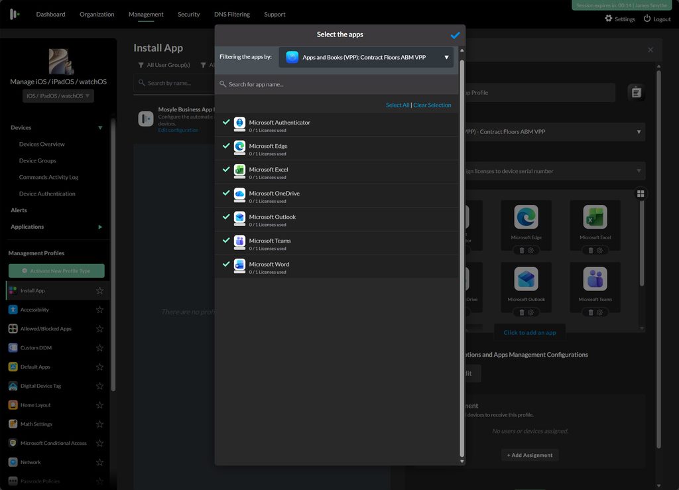This screenshot has width=679, height=490.
Task: Open the Microsoft Conditional Access profile icon
Action: pyautogui.click(x=13, y=443)
